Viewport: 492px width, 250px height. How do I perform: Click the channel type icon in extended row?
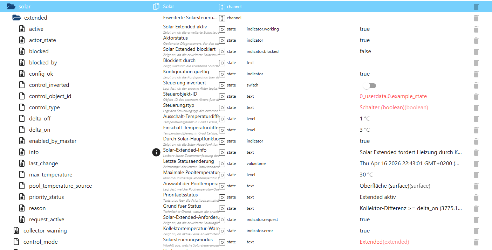[x=222, y=18]
